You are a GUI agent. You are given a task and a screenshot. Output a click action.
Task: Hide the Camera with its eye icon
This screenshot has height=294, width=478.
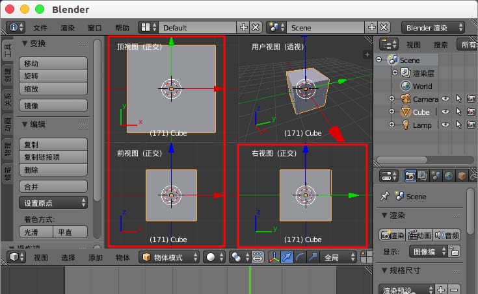(x=445, y=99)
